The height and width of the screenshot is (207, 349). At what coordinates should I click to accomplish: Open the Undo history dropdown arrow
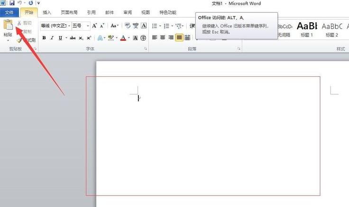point(25,3)
